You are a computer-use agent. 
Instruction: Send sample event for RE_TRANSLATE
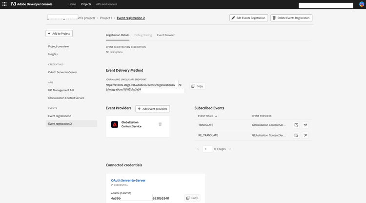[x=305, y=135]
